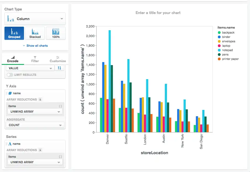Image resolution: width=250 pixels, height=172 pixels.
Task: Open the VALUE sort dropdown
Action: click(29, 68)
